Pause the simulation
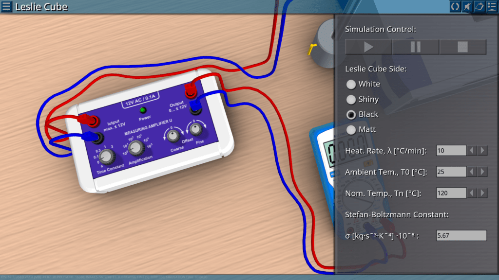This screenshot has height=280, width=499. [x=416, y=47]
